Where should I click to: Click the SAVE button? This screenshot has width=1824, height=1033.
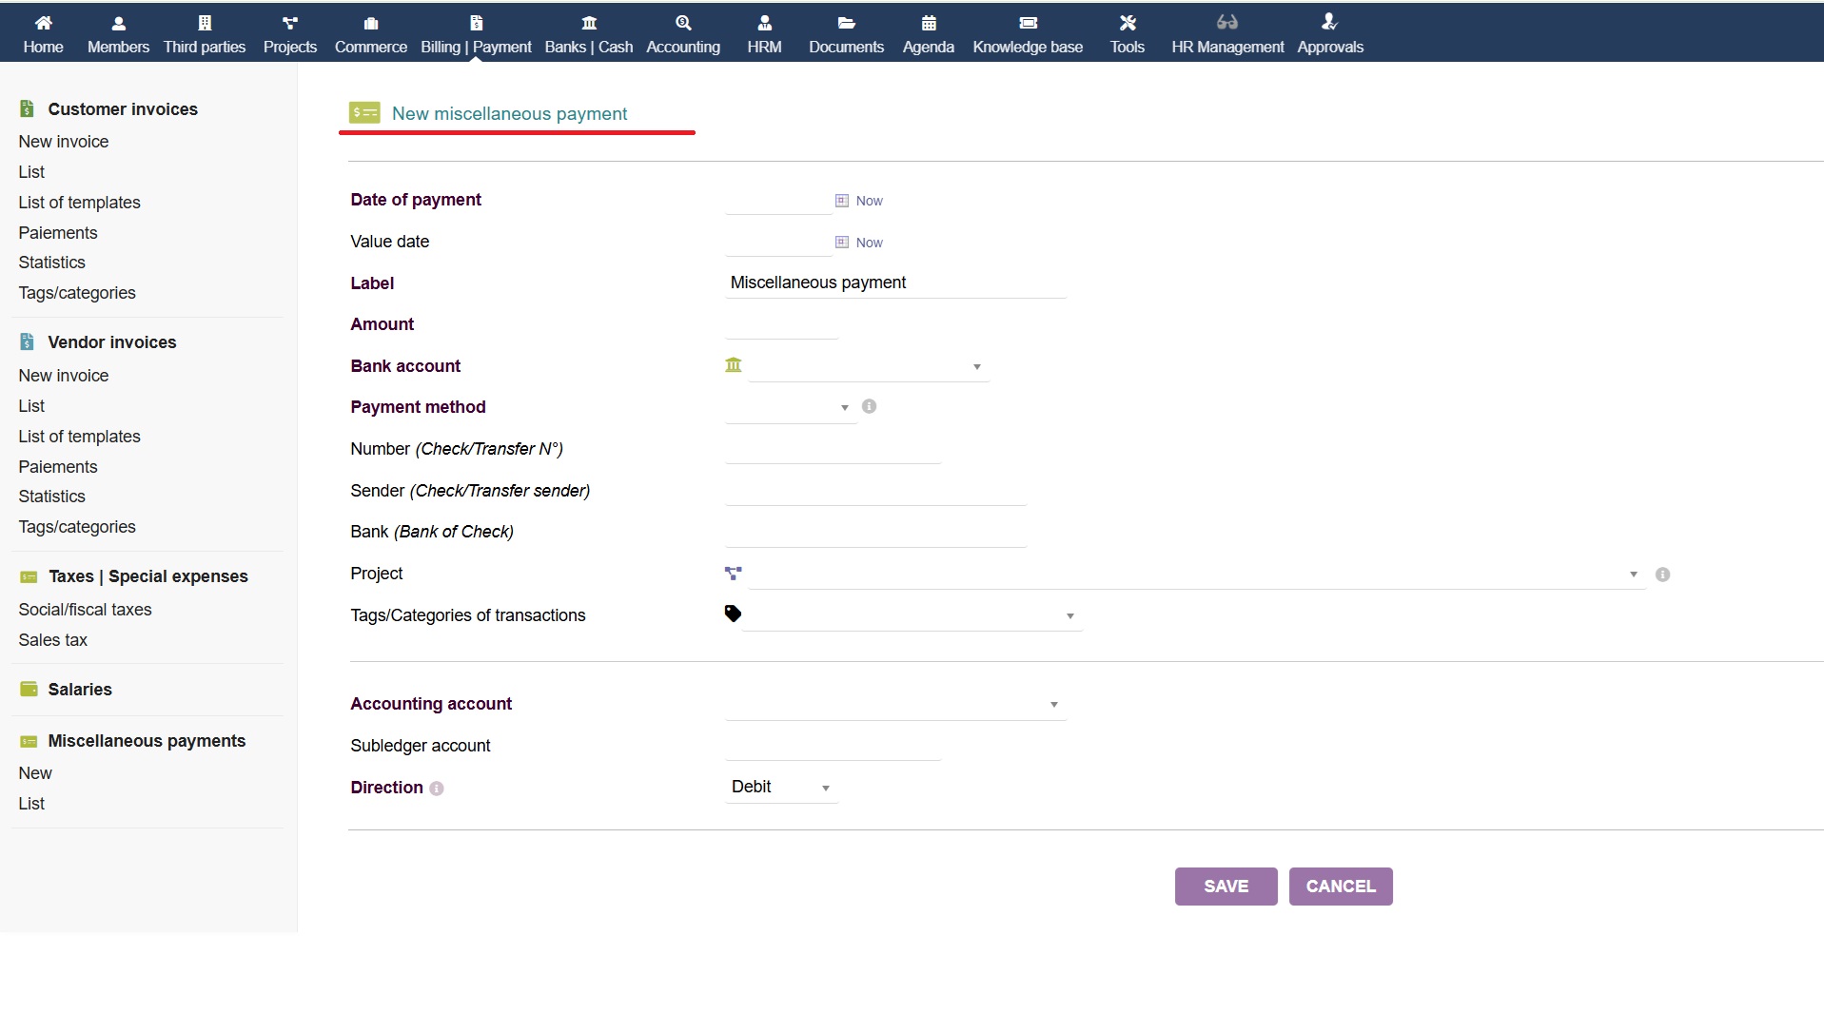[1225, 887]
